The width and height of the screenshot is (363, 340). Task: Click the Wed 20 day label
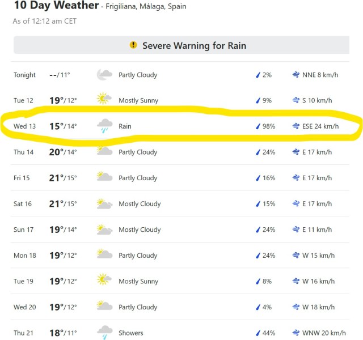[x=24, y=307]
